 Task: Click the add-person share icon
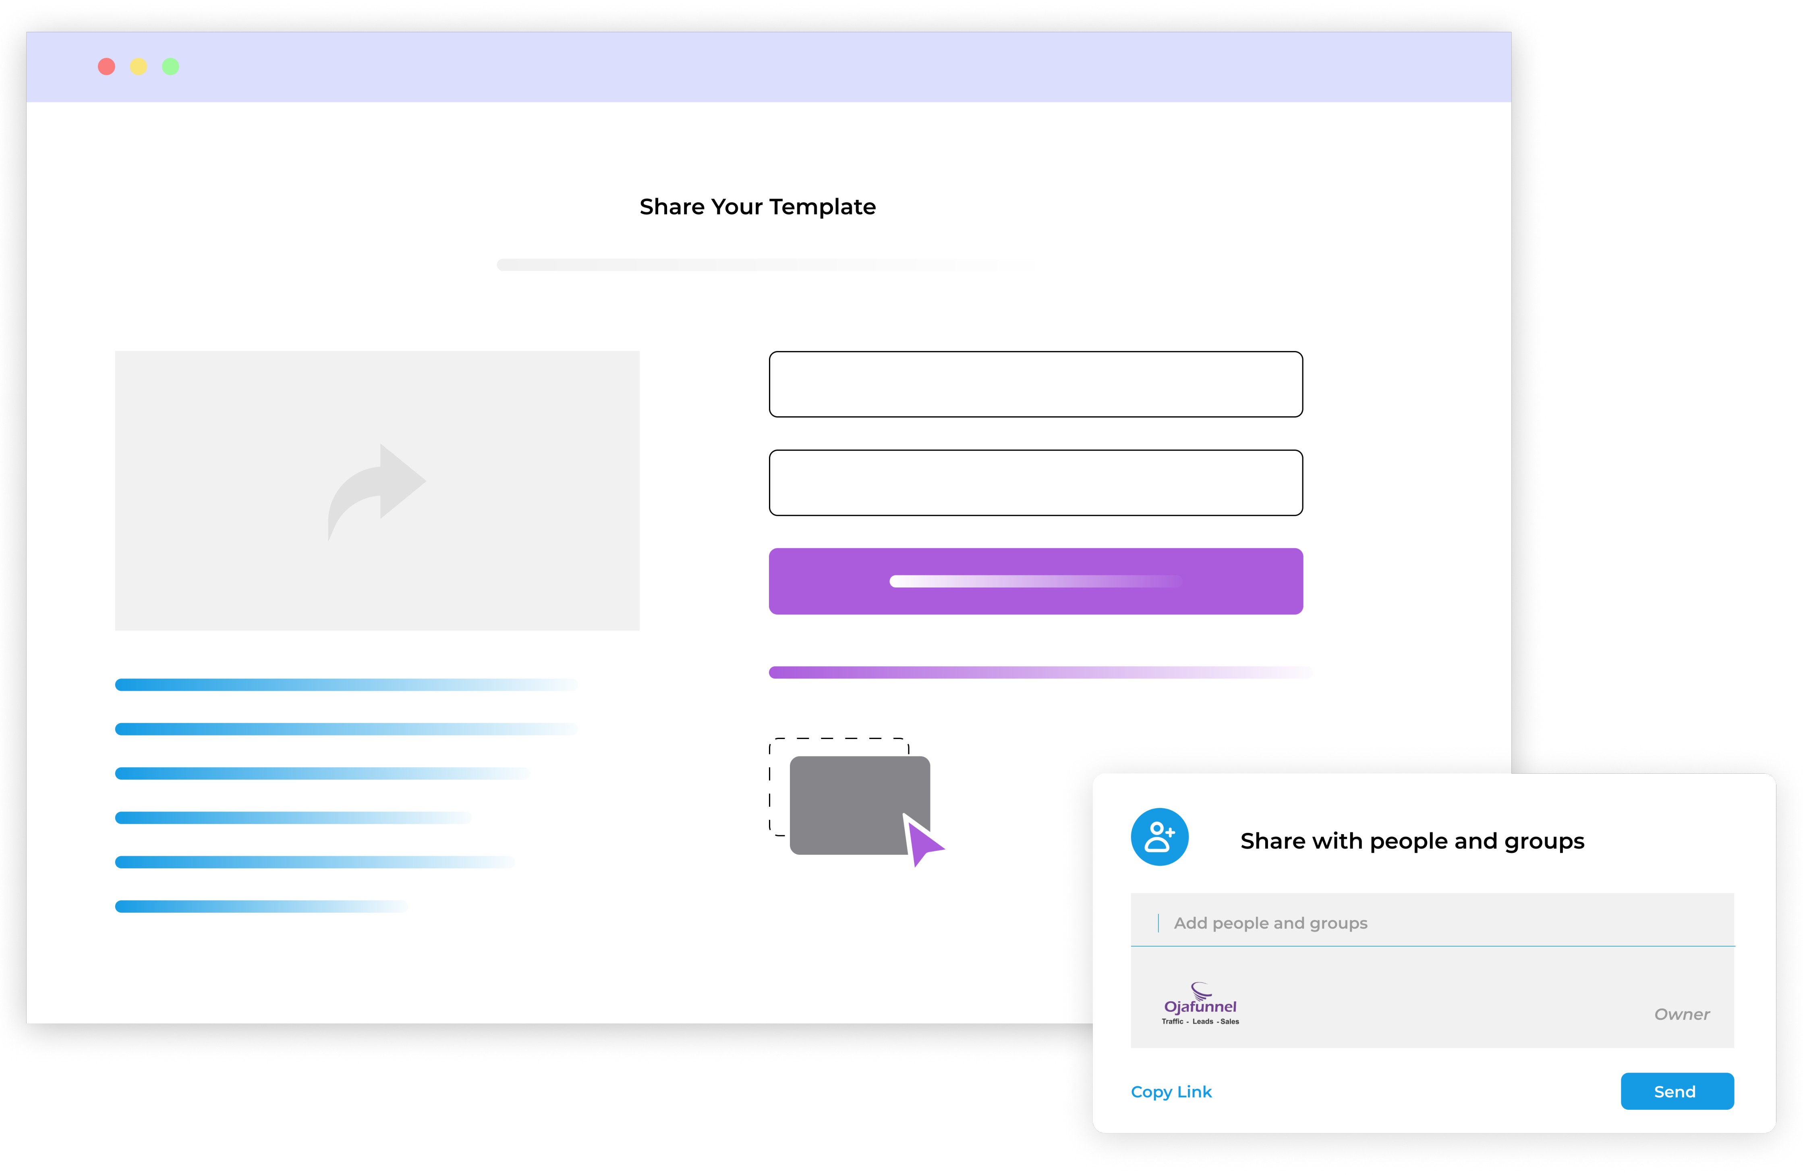[1159, 837]
